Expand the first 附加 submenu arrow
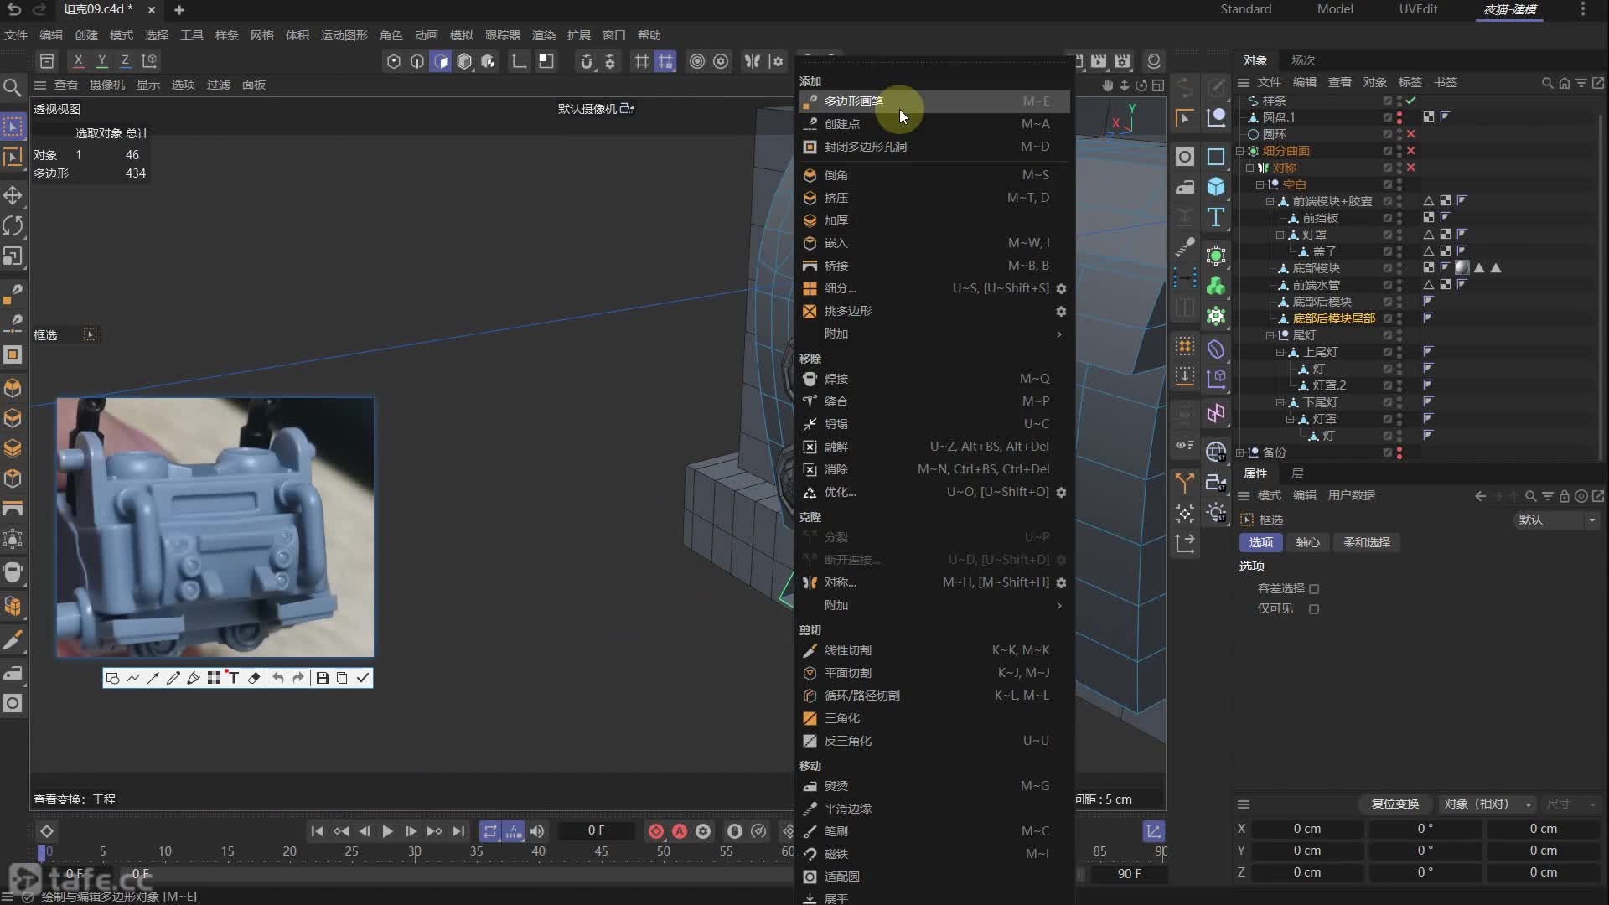 pyautogui.click(x=1059, y=334)
